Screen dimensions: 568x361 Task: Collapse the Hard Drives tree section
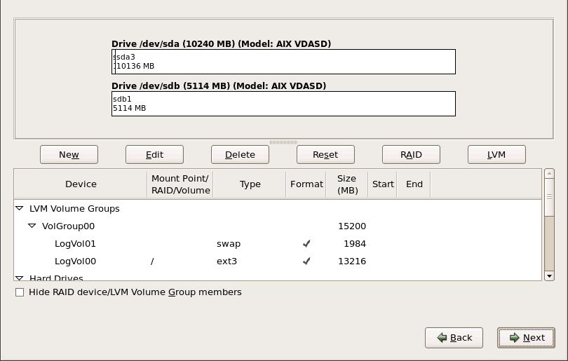[x=20, y=278]
